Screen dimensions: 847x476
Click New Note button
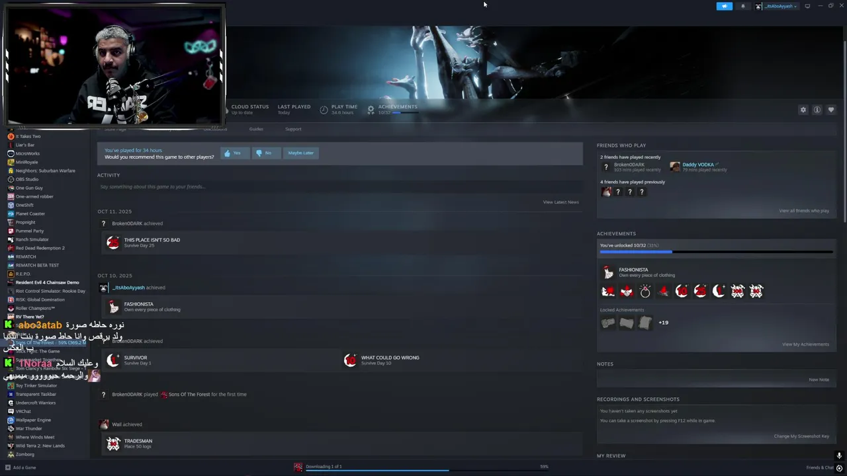(819, 380)
